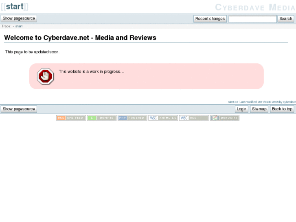
Task: Click the Search button
Action: (285, 19)
